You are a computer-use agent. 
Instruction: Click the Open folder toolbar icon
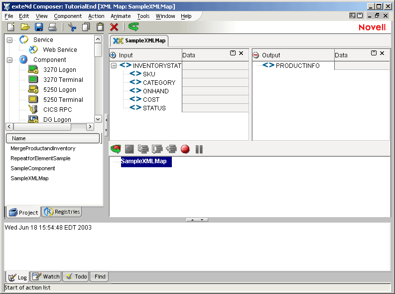click(25, 27)
